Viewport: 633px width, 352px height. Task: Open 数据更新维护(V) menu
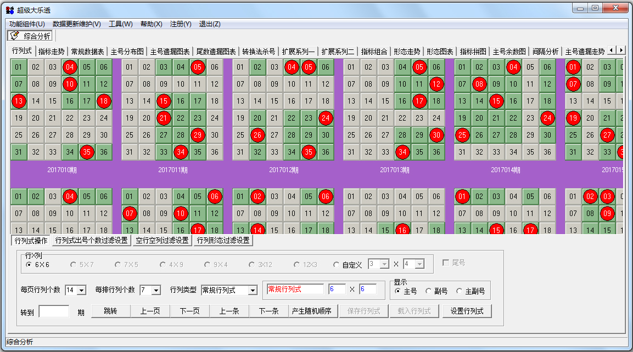(77, 24)
